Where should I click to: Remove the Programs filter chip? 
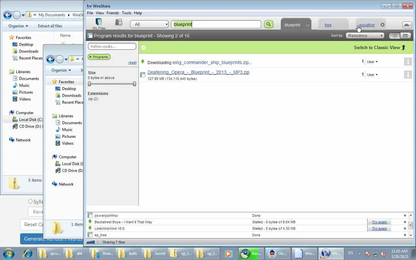[90, 57]
